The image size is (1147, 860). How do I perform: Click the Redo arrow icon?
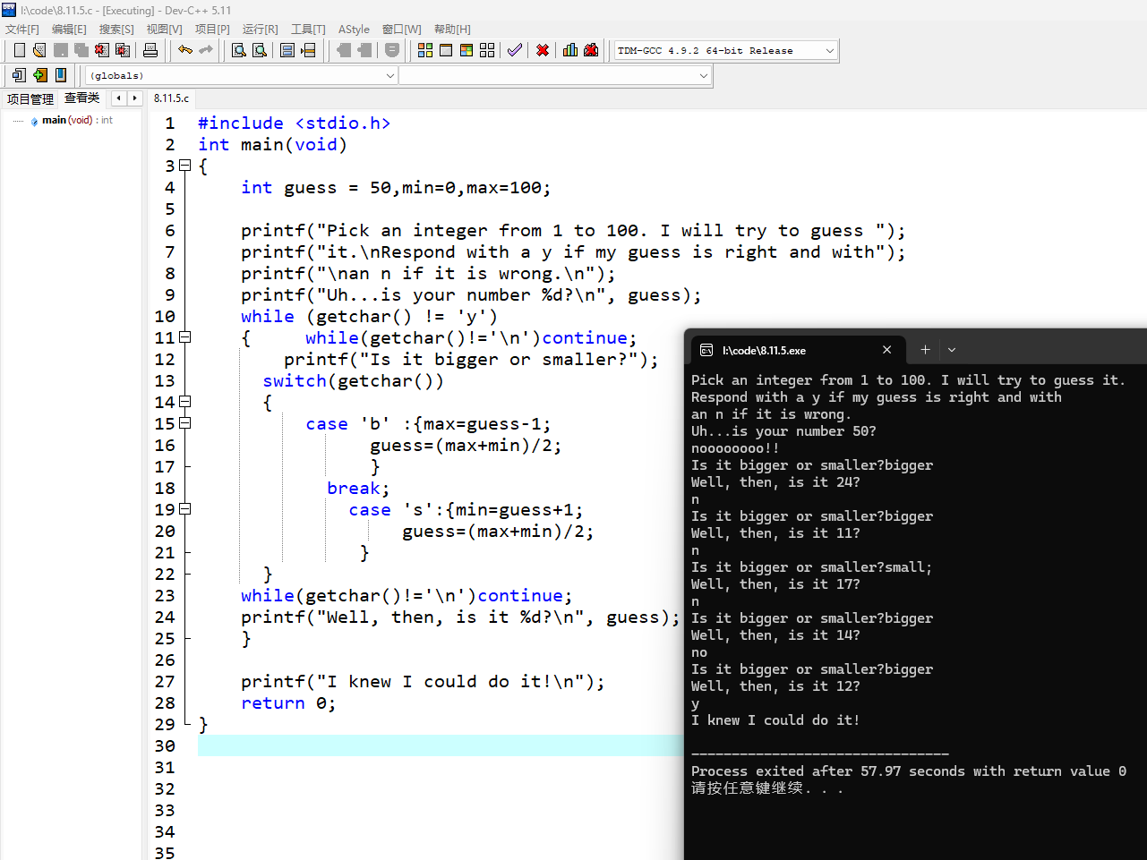coord(206,50)
